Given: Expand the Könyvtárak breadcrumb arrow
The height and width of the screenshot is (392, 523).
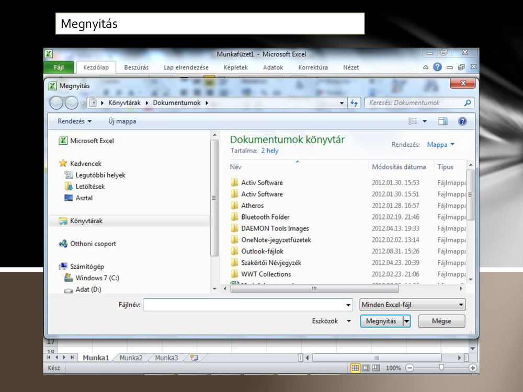Looking at the screenshot, I should [147, 103].
